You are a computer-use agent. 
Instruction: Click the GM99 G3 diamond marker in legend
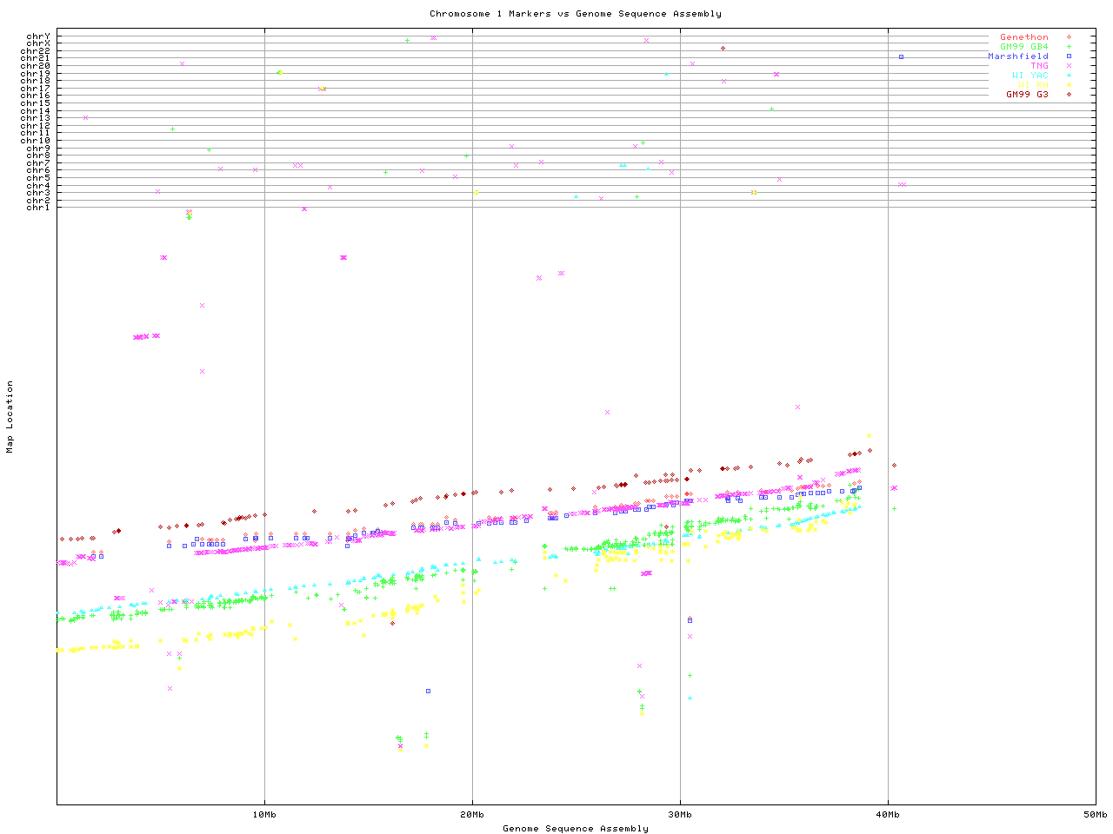(x=1069, y=95)
